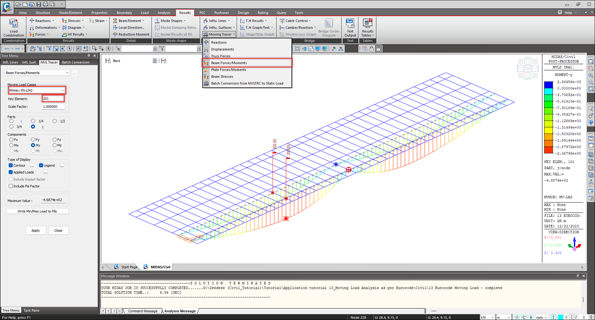Screen dimensions: 595x320
Task: Open Contour settings ellipsis button
Action: tap(32, 165)
